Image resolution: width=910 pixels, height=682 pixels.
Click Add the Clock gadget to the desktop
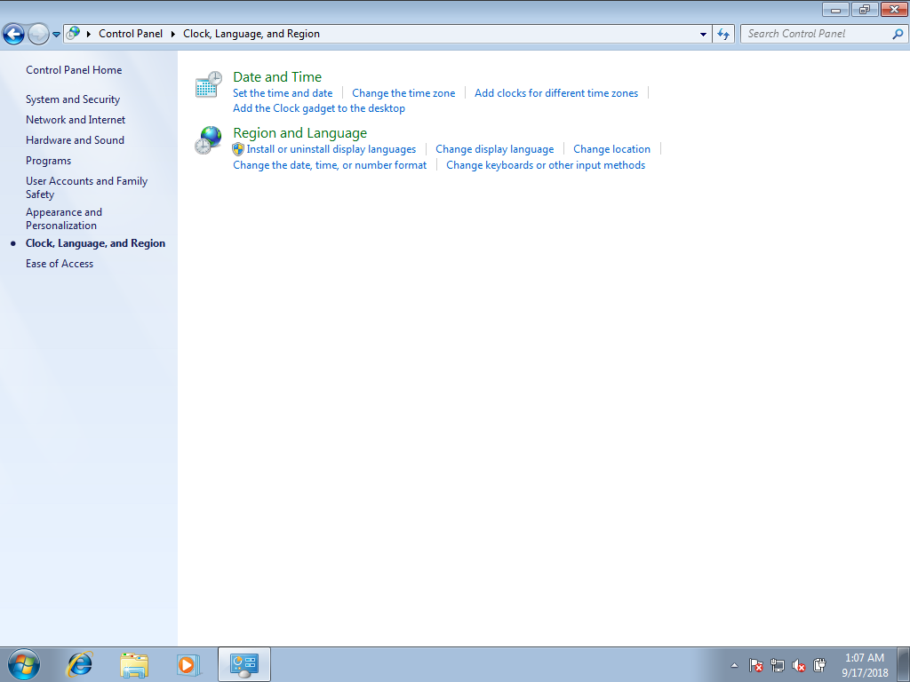tap(319, 108)
